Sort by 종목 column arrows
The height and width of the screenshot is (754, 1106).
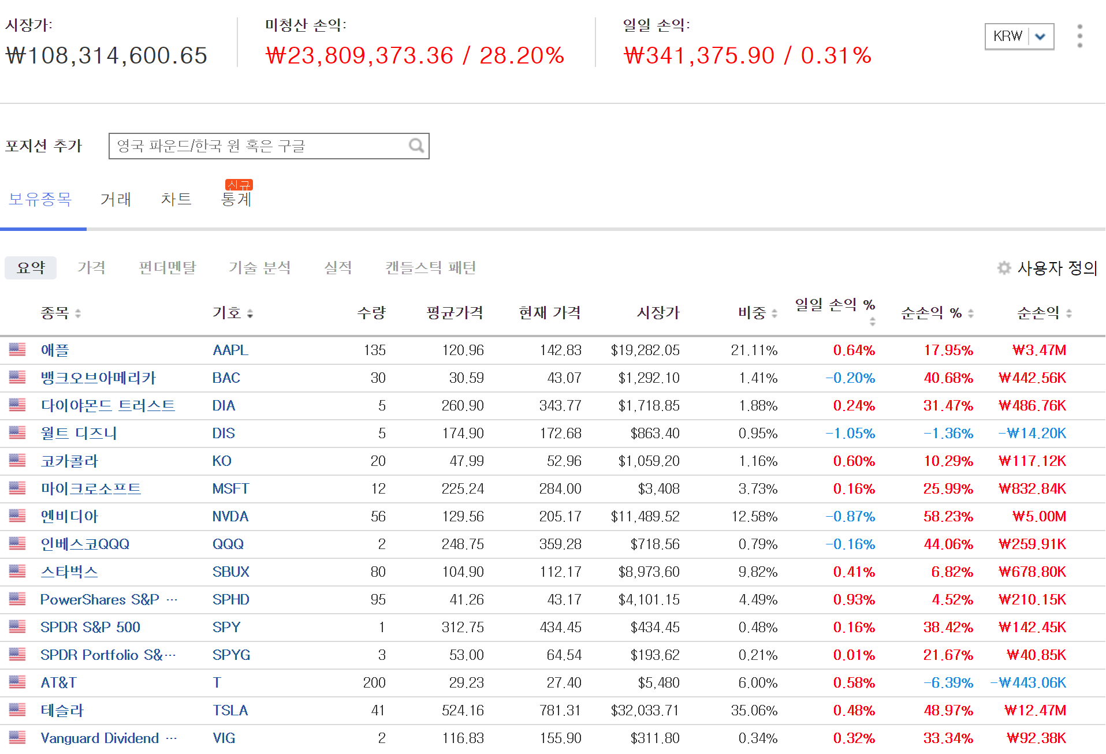(78, 313)
